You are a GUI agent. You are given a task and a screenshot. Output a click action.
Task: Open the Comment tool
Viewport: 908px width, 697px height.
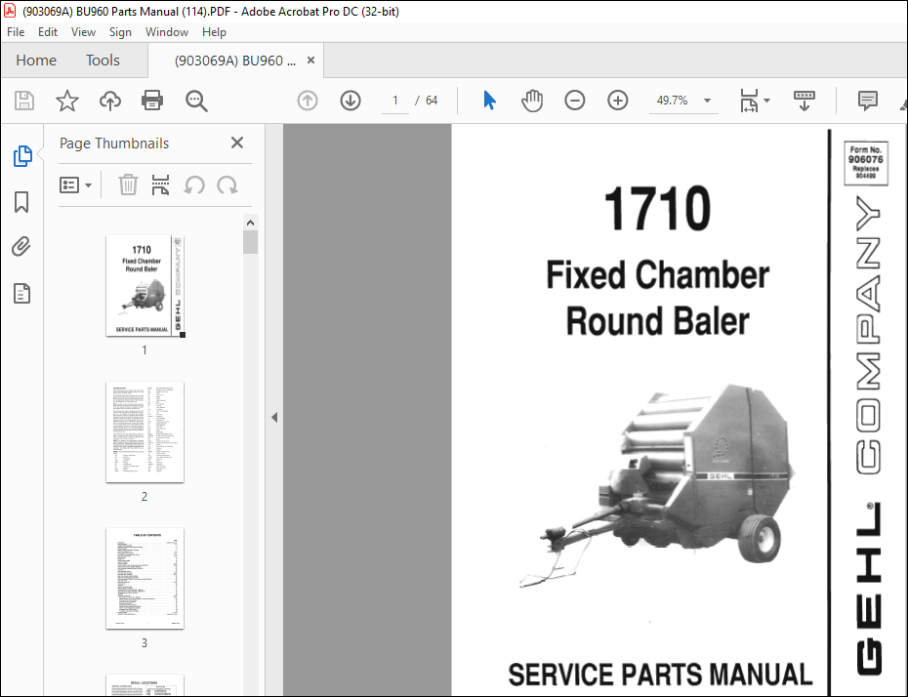(867, 101)
